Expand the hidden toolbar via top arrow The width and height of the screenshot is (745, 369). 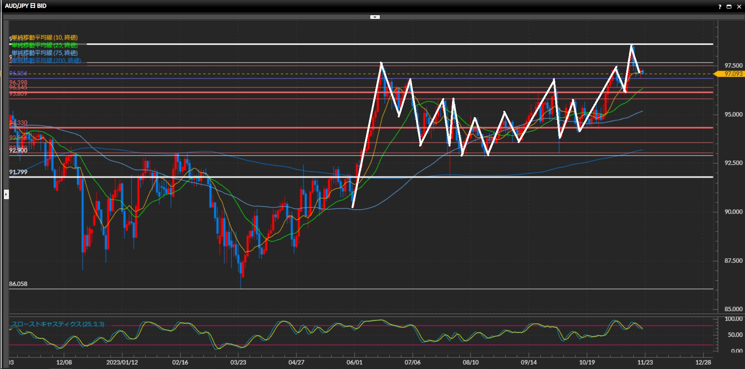point(375,17)
